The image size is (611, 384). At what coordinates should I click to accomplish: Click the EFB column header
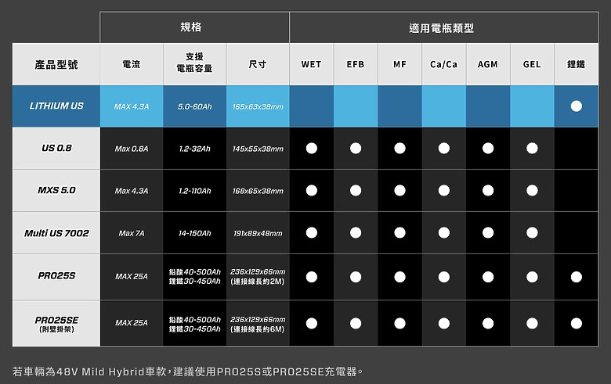356,64
